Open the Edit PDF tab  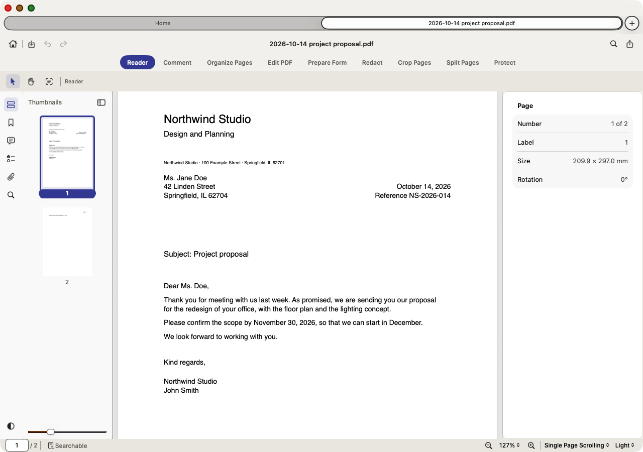[x=280, y=63]
